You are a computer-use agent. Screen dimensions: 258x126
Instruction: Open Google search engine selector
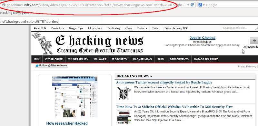201,5
